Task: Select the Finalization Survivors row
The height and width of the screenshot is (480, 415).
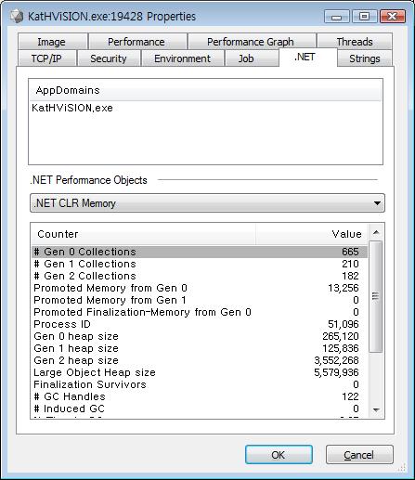Action: (x=200, y=384)
